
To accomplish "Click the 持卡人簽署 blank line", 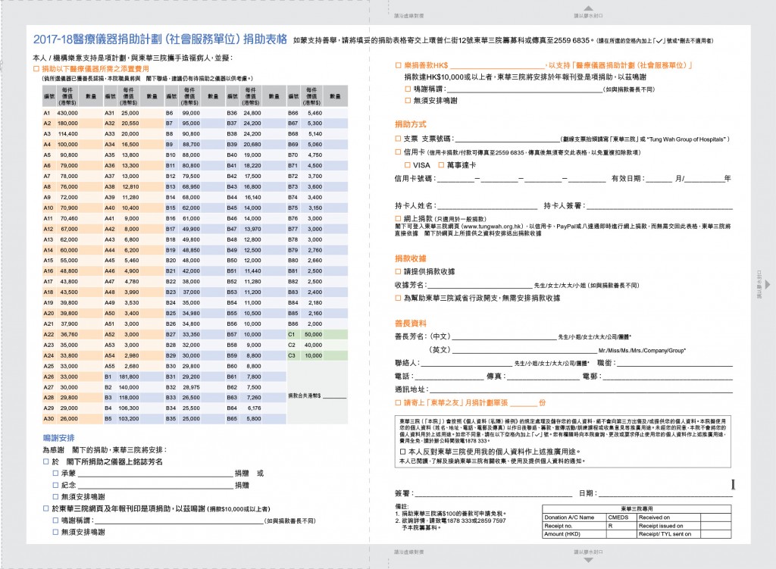I will (660, 205).
